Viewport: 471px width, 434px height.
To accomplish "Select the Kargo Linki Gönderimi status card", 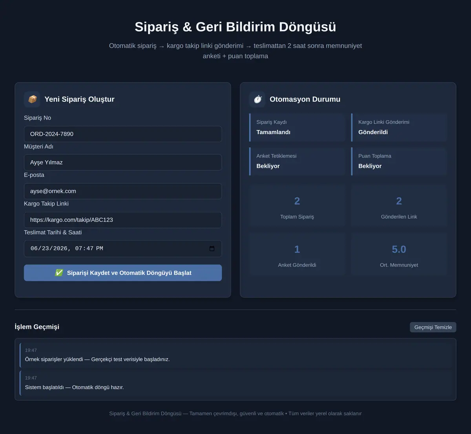I will [399, 127].
